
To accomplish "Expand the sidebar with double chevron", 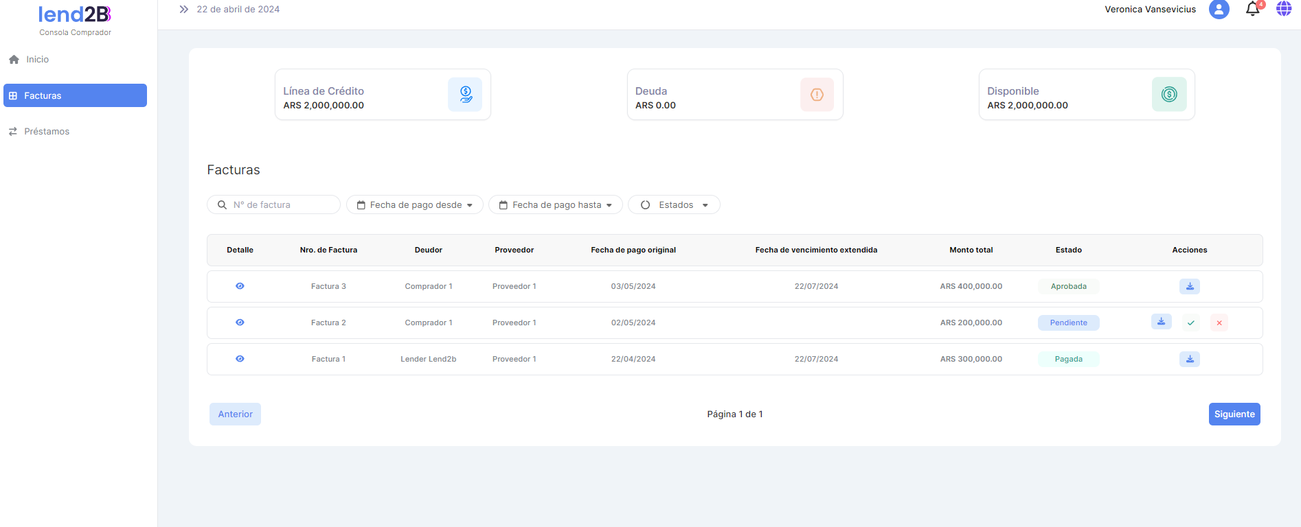I will (183, 10).
